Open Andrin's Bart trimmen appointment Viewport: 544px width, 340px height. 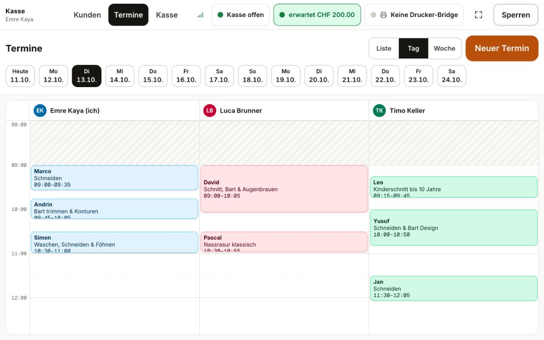[115, 209]
